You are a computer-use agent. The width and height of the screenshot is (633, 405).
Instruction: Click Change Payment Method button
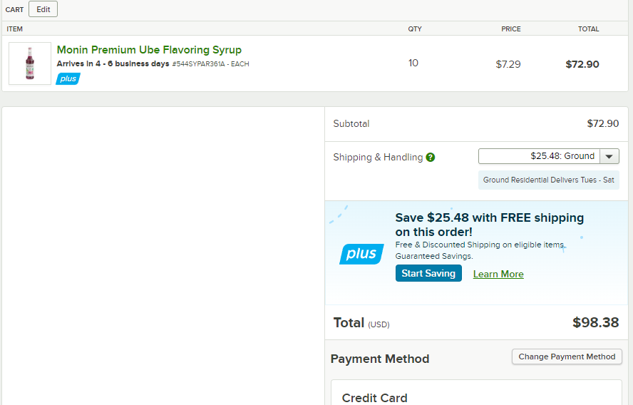(567, 357)
